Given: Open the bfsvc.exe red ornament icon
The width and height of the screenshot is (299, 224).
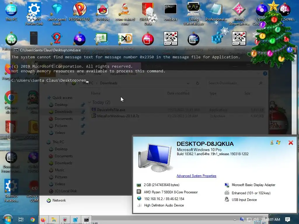Looking at the screenshot, I should 148,39.
